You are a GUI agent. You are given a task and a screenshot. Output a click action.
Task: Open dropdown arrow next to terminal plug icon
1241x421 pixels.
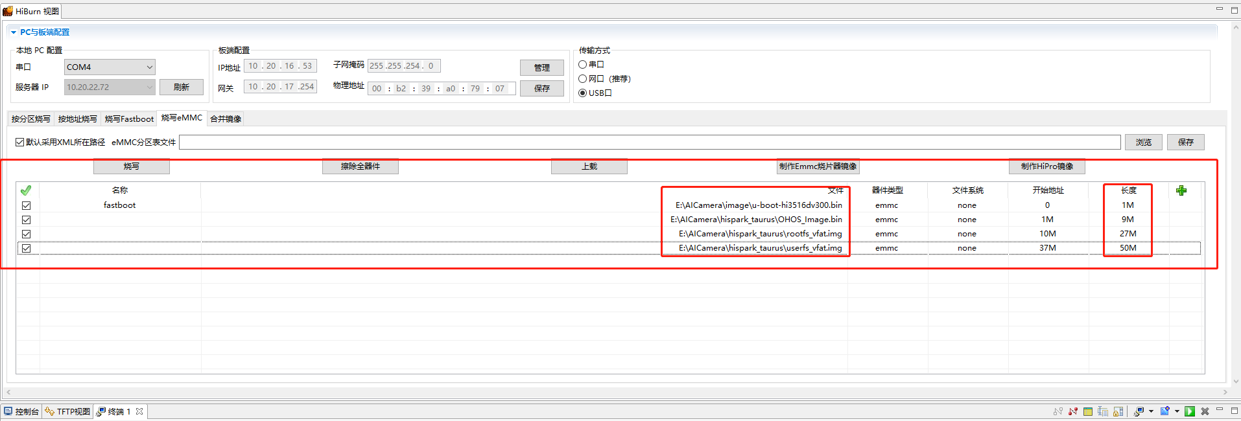tap(1151, 411)
